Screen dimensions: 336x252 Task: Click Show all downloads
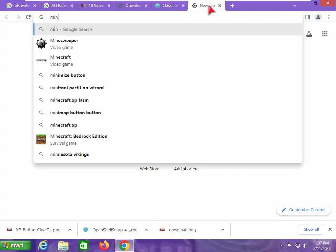pos(311,229)
